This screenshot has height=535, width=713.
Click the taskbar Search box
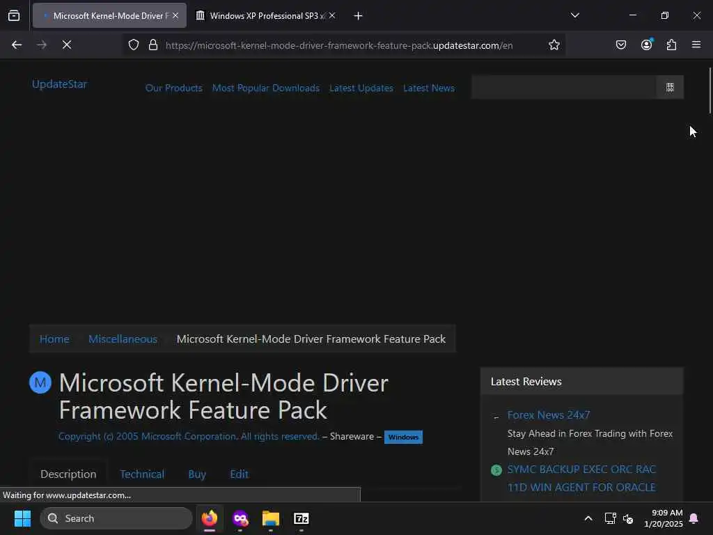pos(116,518)
